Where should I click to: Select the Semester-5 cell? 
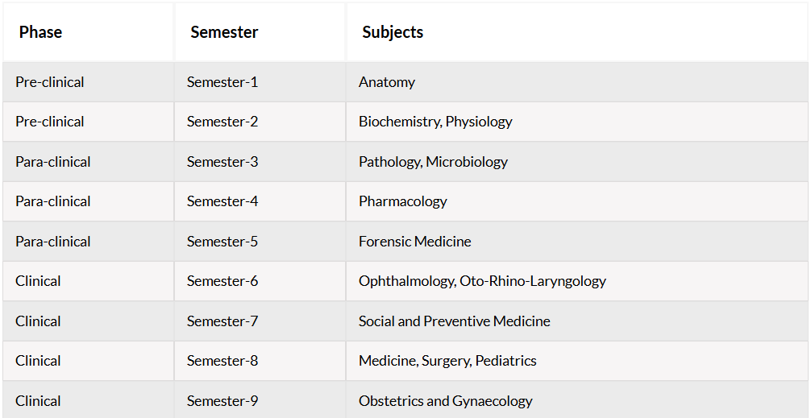click(260, 242)
